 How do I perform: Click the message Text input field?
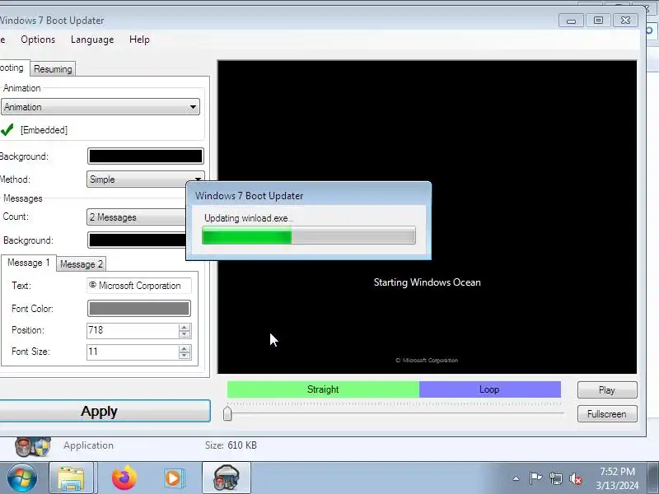tap(139, 286)
